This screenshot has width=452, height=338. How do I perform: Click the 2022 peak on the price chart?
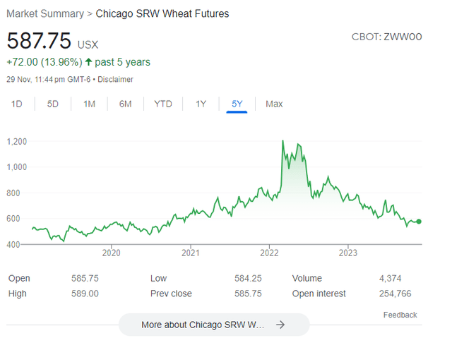click(283, 141)
